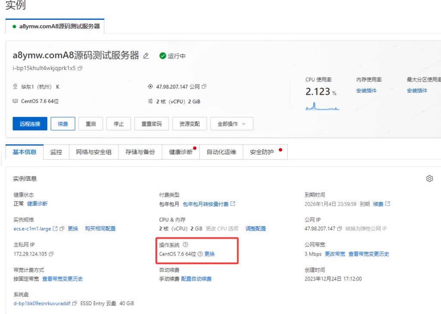This screenshot has height=314, width=441.
Task: Open 更改带宽 to modify bandwidth
Action: click(x=336, y=254)
